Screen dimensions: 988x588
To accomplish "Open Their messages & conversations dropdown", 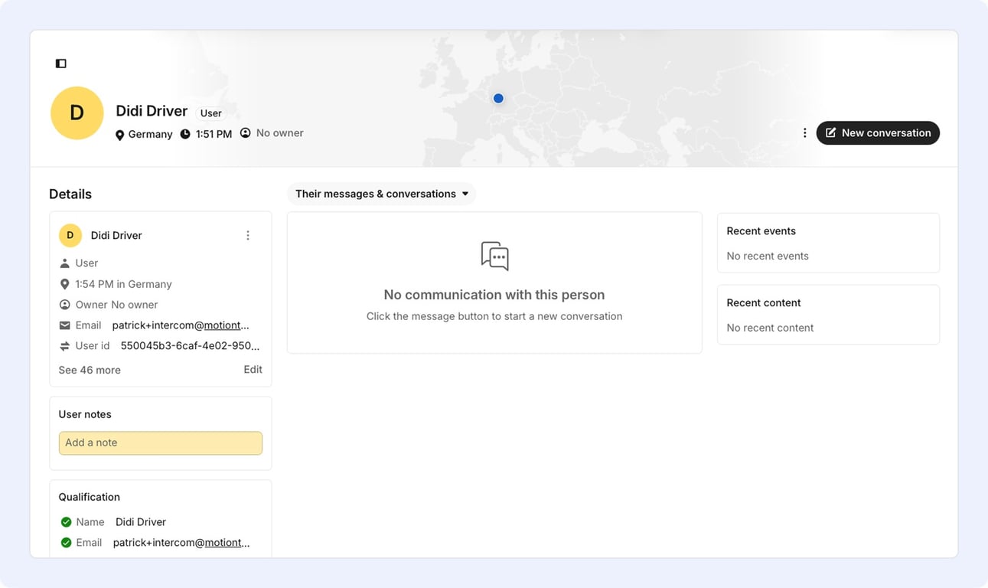I will coord(381,194).
